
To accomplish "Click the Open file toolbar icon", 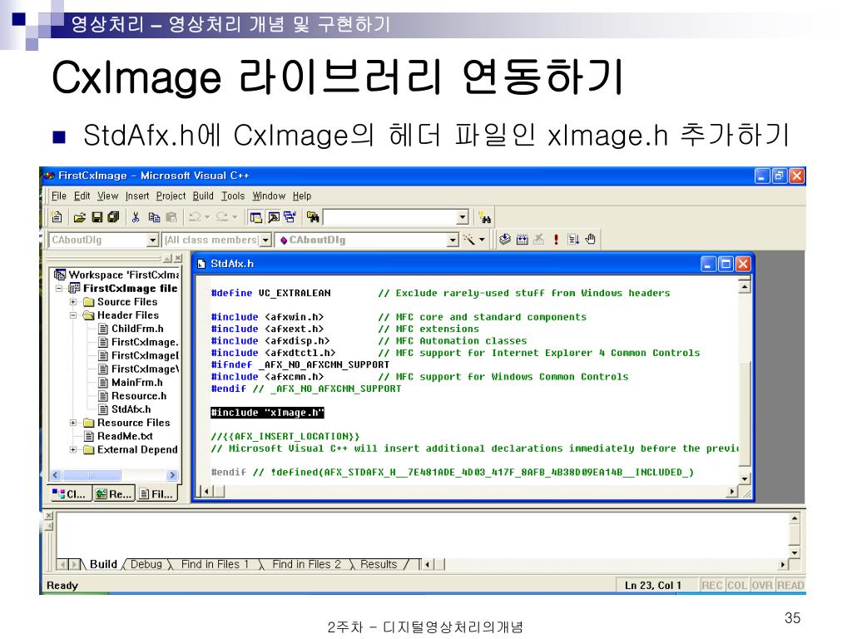I will click(79, 217).
